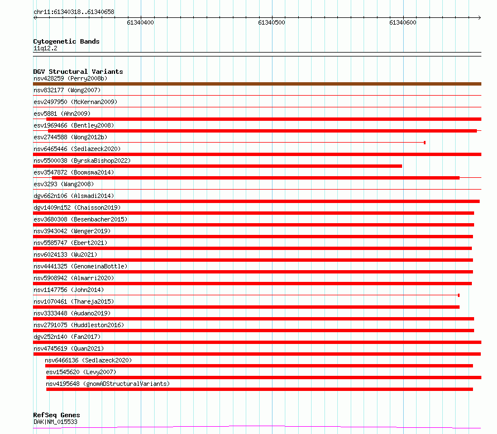
Task: Select dgv1409n152 (Chaisson2019) variant label
Action: [x=77, y=207]
